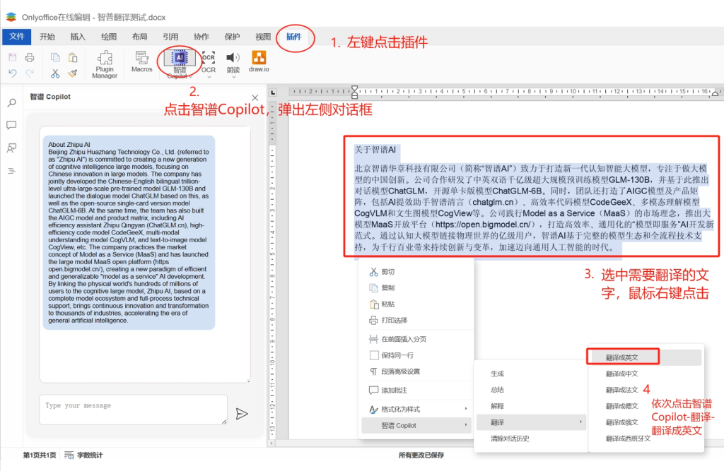Click the Undo arrow icon
The image size is (724, 471).
13,73
